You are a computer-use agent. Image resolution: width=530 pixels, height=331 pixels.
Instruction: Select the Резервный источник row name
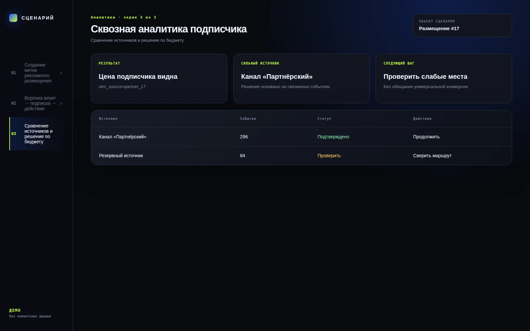click(121, 156)
